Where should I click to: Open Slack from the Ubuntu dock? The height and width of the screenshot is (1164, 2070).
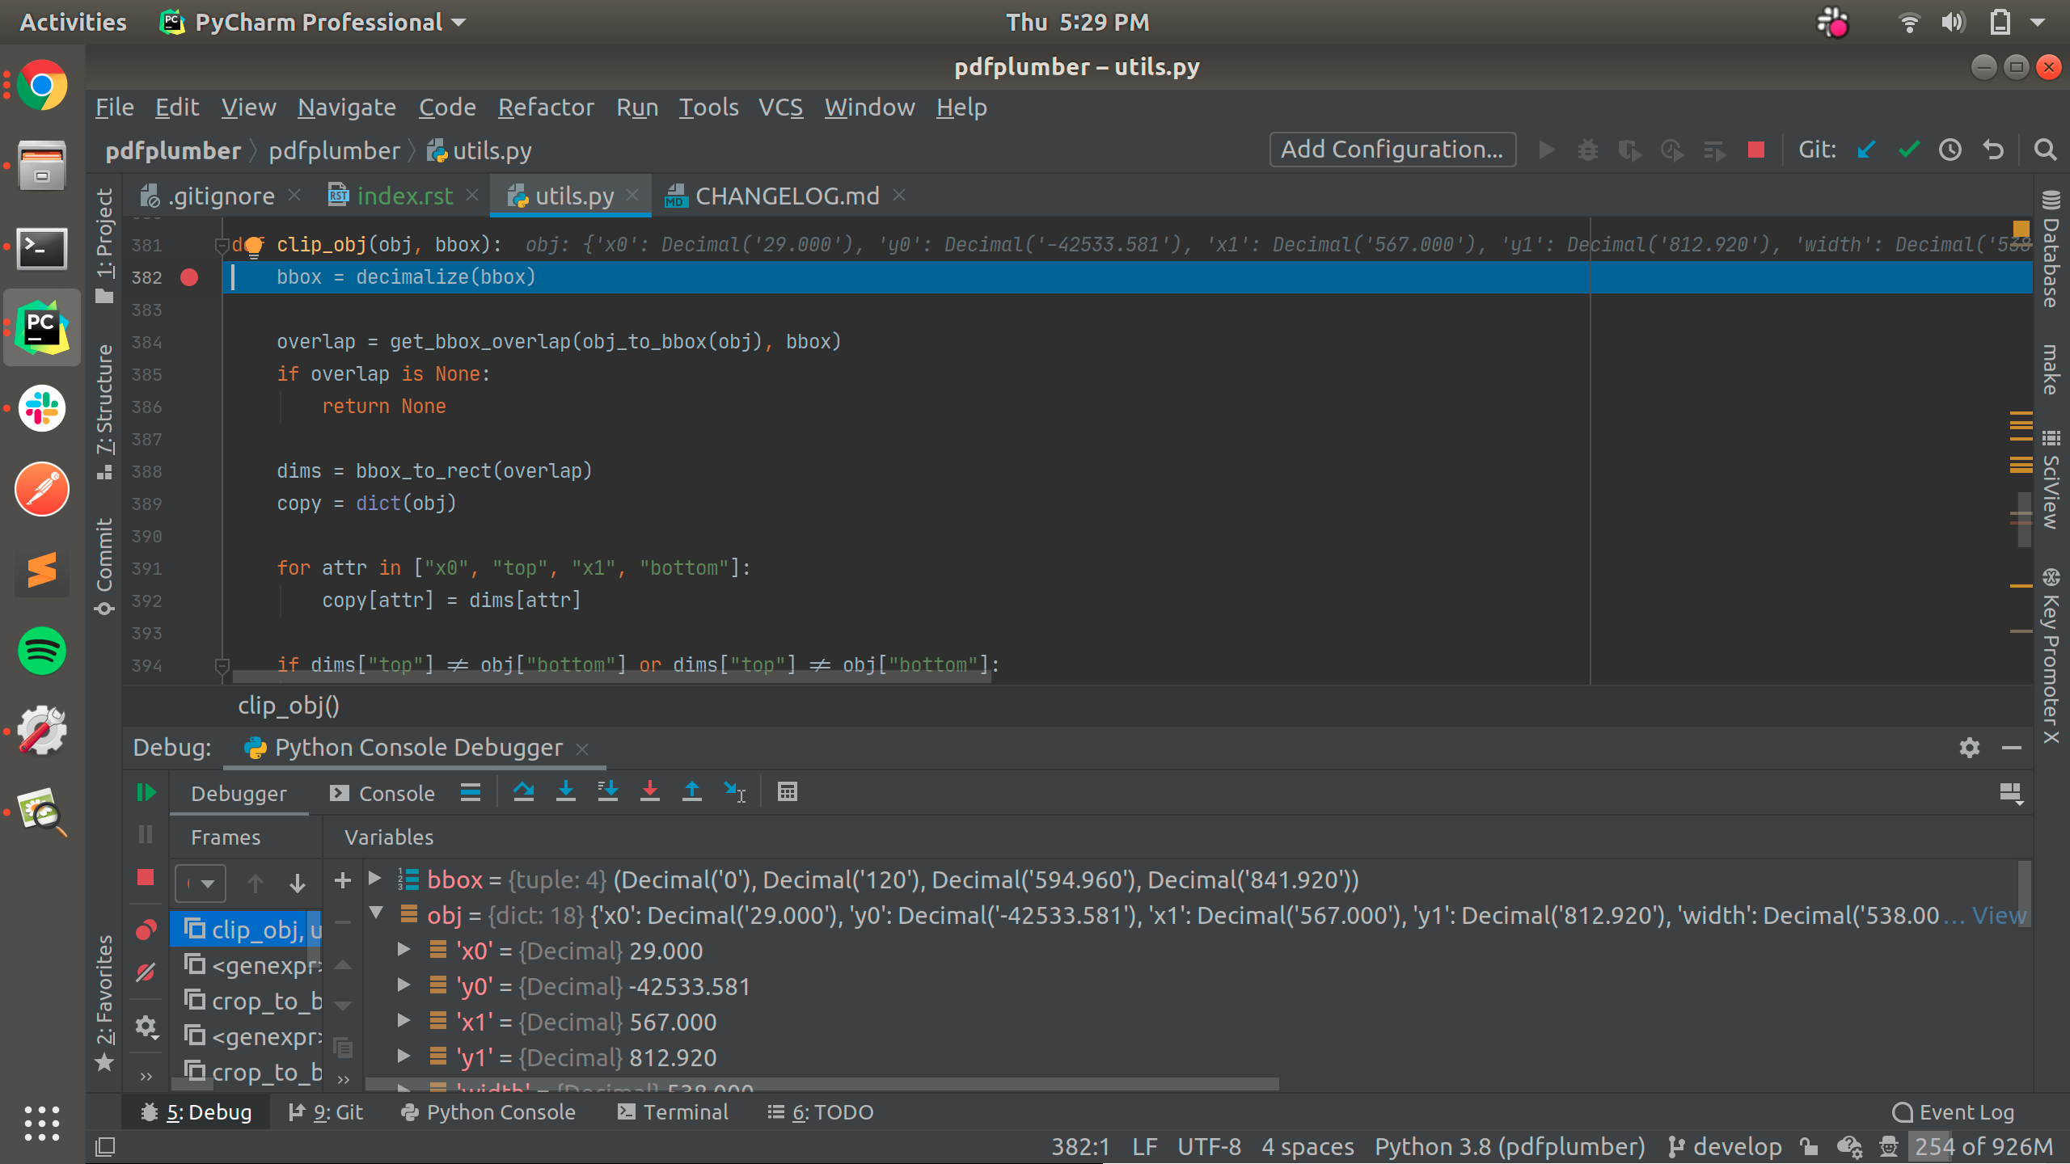[42, 408]
